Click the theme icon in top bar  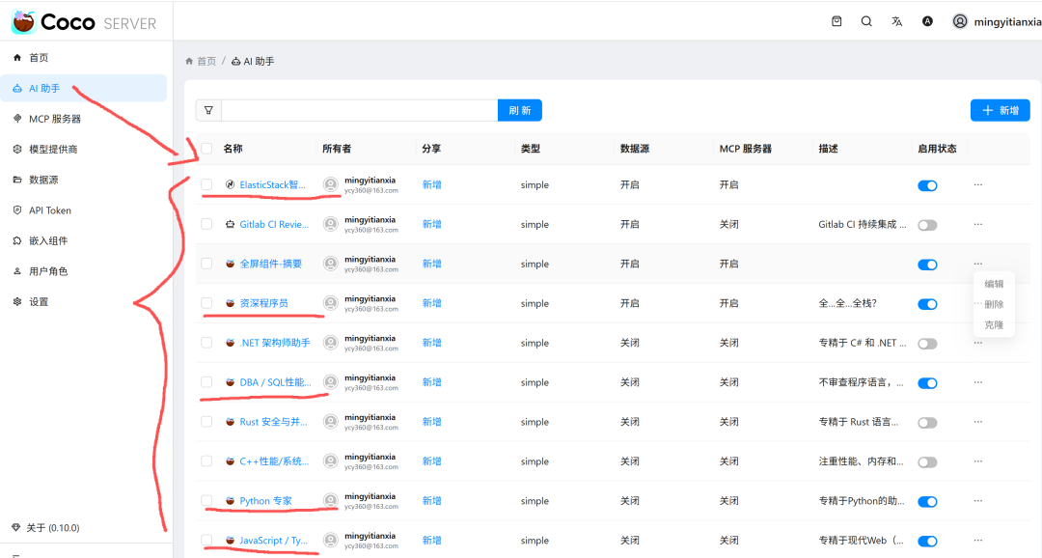(x=927, y=21)
